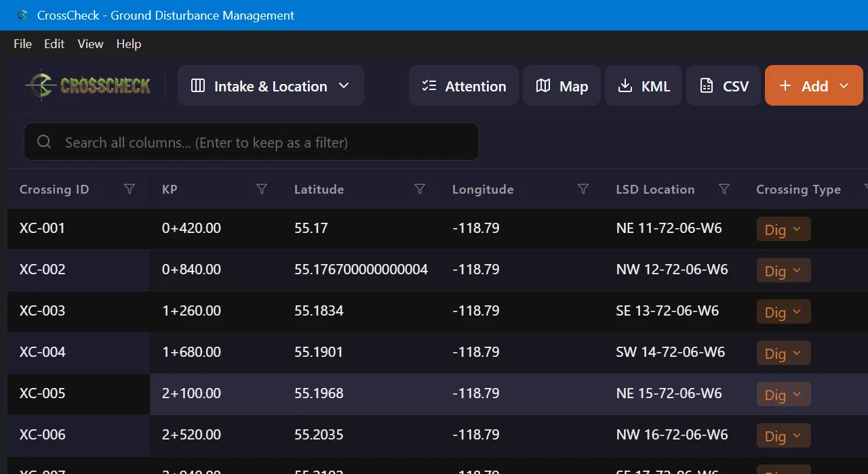This screenshot has height=474, width=868.
Task: Click KP value 2+520.00
Action: pyautogui.click(x=191, y=435)
